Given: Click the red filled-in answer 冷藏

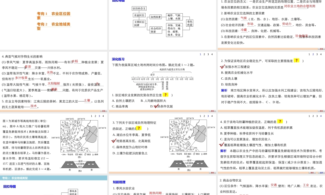Looking at the screenshot, I should 244,30.
